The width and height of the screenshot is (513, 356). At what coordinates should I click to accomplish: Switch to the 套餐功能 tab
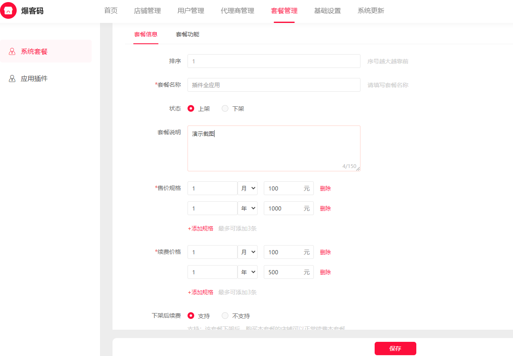point(188,34)
